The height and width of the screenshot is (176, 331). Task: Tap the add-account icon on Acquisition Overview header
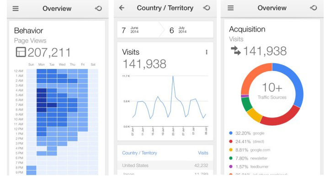tap(314, 8)
